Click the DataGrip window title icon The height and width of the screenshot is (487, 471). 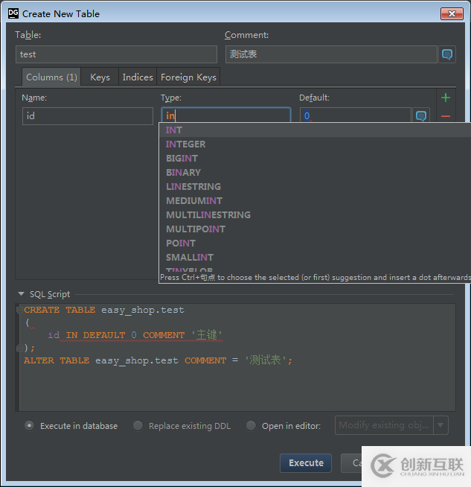pyautogui.click(x=13, y=13)
